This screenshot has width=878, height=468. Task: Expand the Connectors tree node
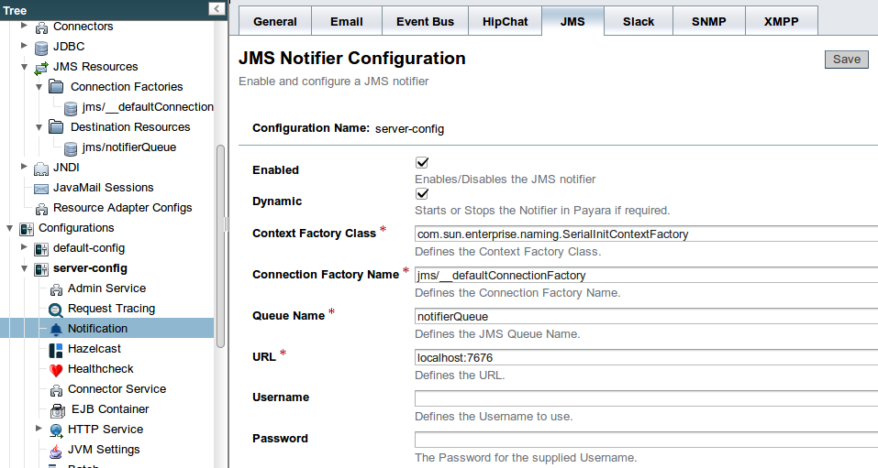24,25
